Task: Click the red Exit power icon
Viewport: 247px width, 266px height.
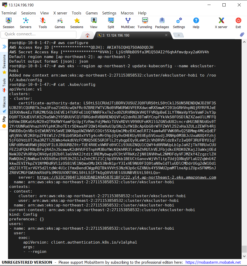Action: point(238,23)
